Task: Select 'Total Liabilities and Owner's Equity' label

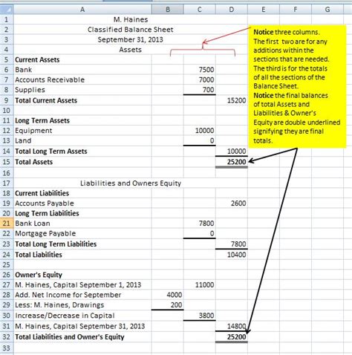Action: pyautogui.click(x=82, y=337)
